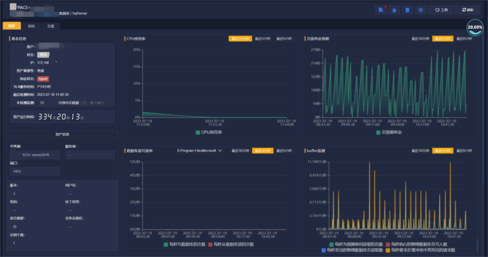Select 最近6小时 for 数据库读写速率 chart
The height and width of the screenshot is (257, 488).
tap(284, 151)
